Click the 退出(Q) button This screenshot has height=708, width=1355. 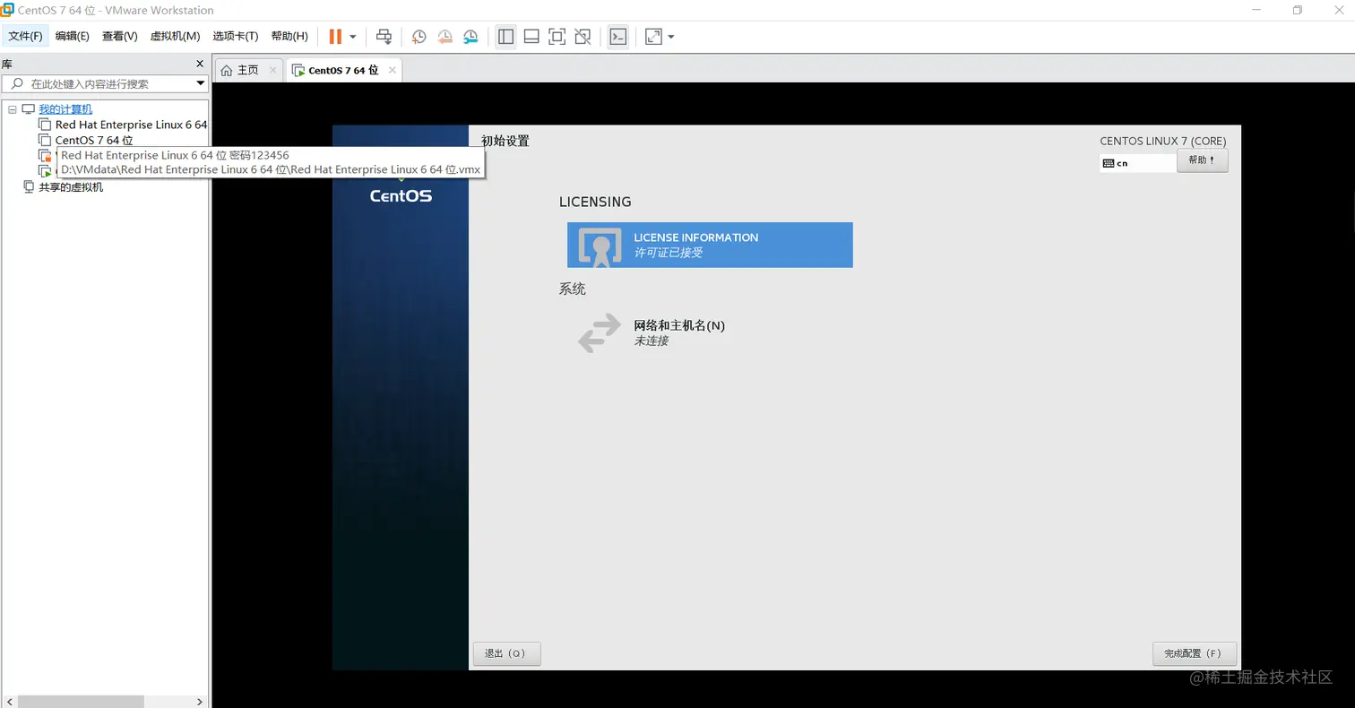506,653
